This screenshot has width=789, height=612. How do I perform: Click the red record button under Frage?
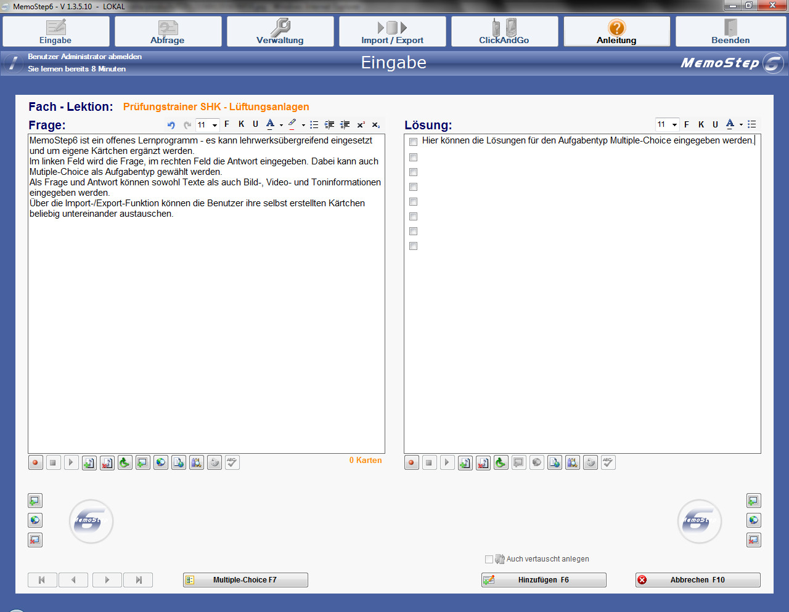coord(36,462)
